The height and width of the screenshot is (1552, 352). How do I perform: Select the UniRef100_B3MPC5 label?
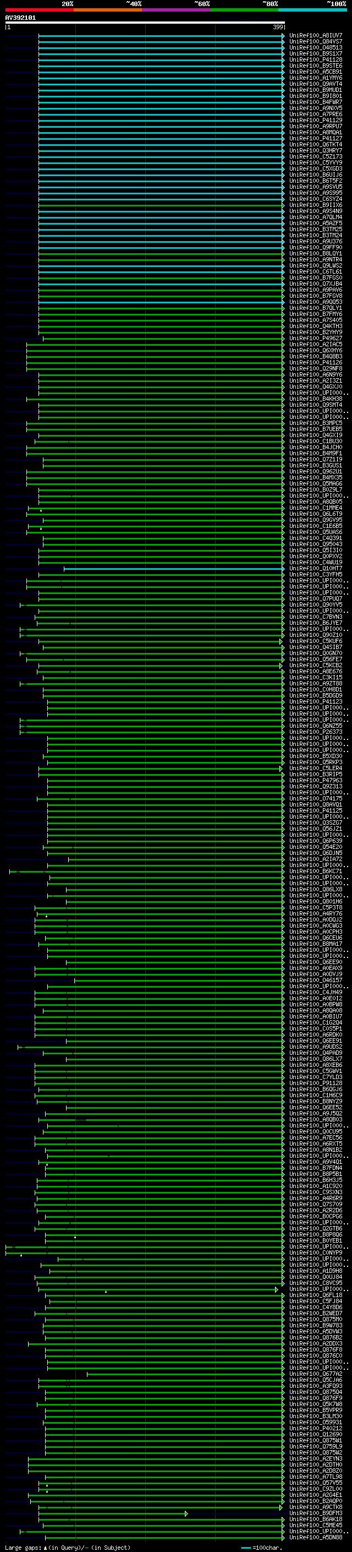316,423
